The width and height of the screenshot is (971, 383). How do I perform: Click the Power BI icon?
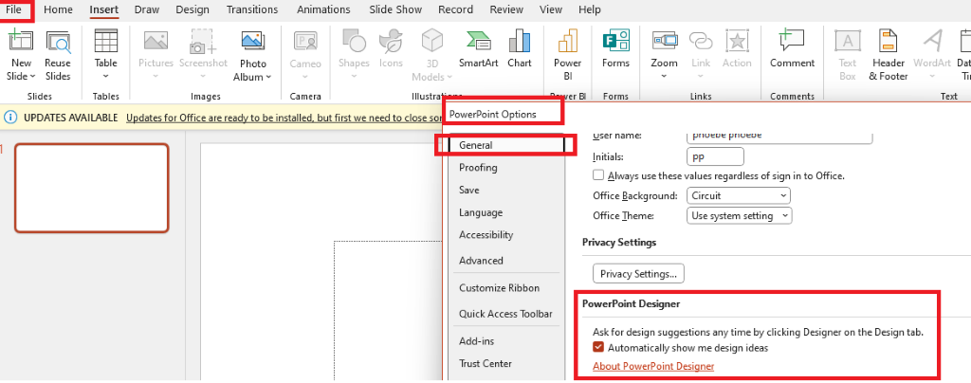click(x=567, y=42)
